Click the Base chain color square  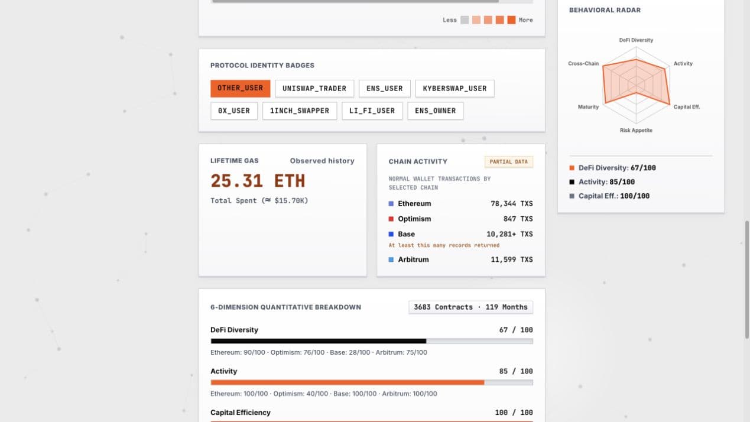391,235
